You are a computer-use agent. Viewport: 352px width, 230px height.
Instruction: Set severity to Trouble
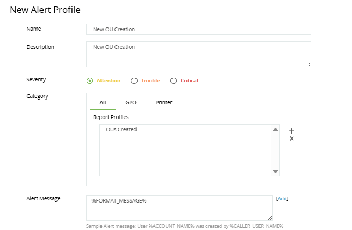click(134, 81)
